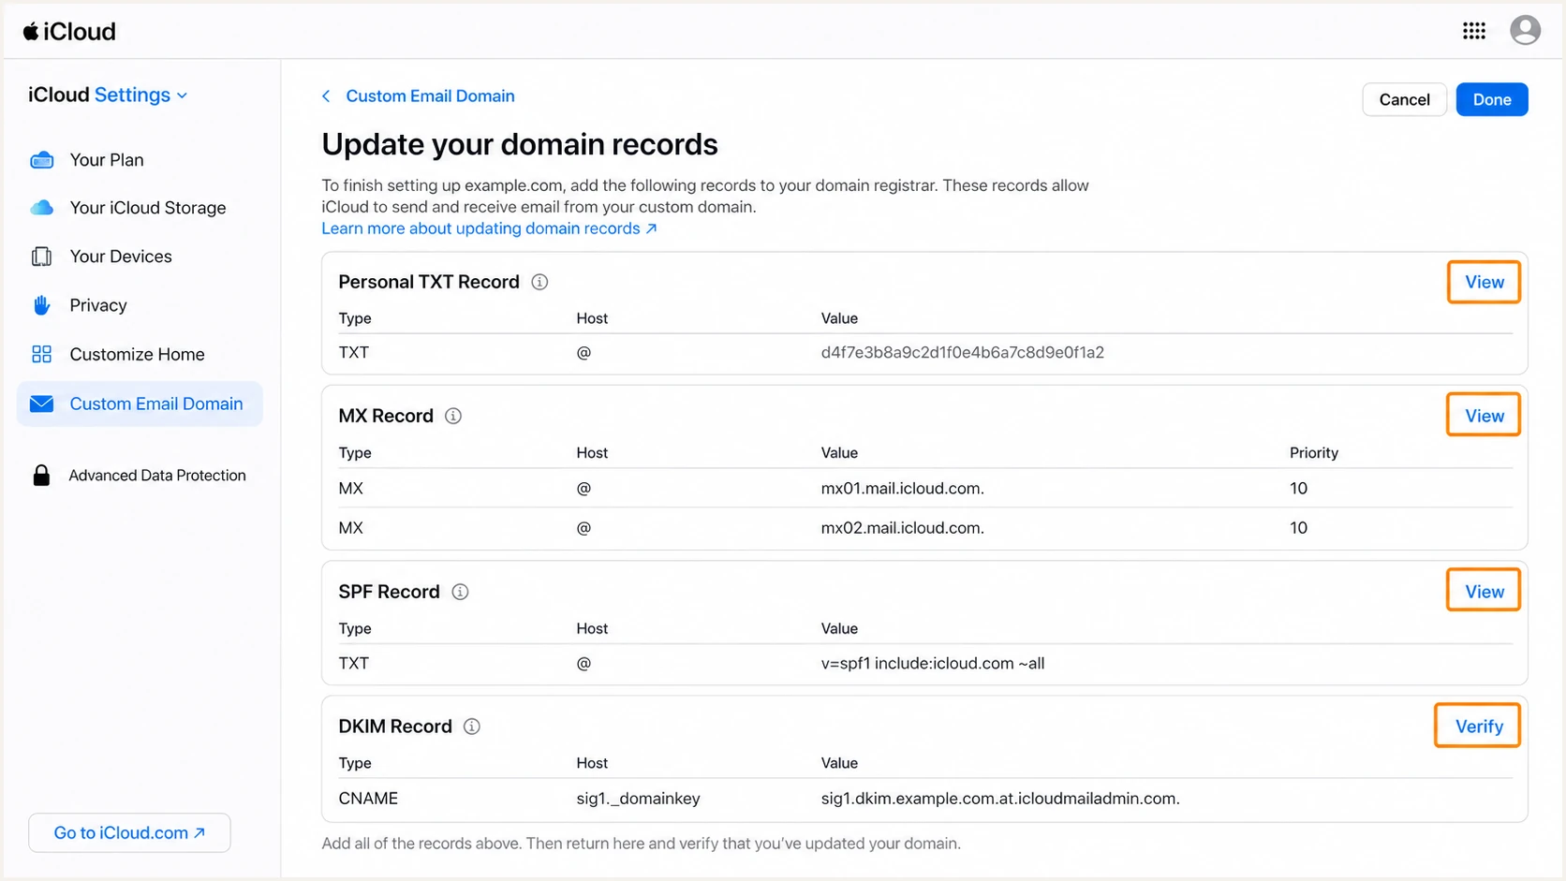Click the iCloud Storage cloud icon

coord(42,208)
